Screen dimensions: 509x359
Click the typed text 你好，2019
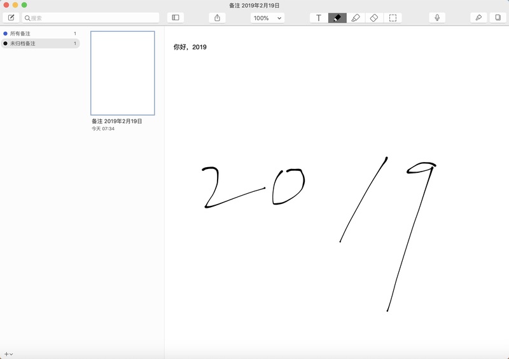pyautogui.click(x=190, y=48)
